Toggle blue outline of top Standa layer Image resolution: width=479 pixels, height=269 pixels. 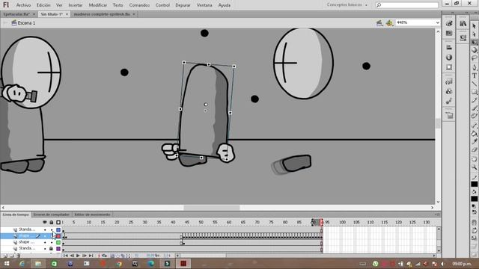pos(58,229)
